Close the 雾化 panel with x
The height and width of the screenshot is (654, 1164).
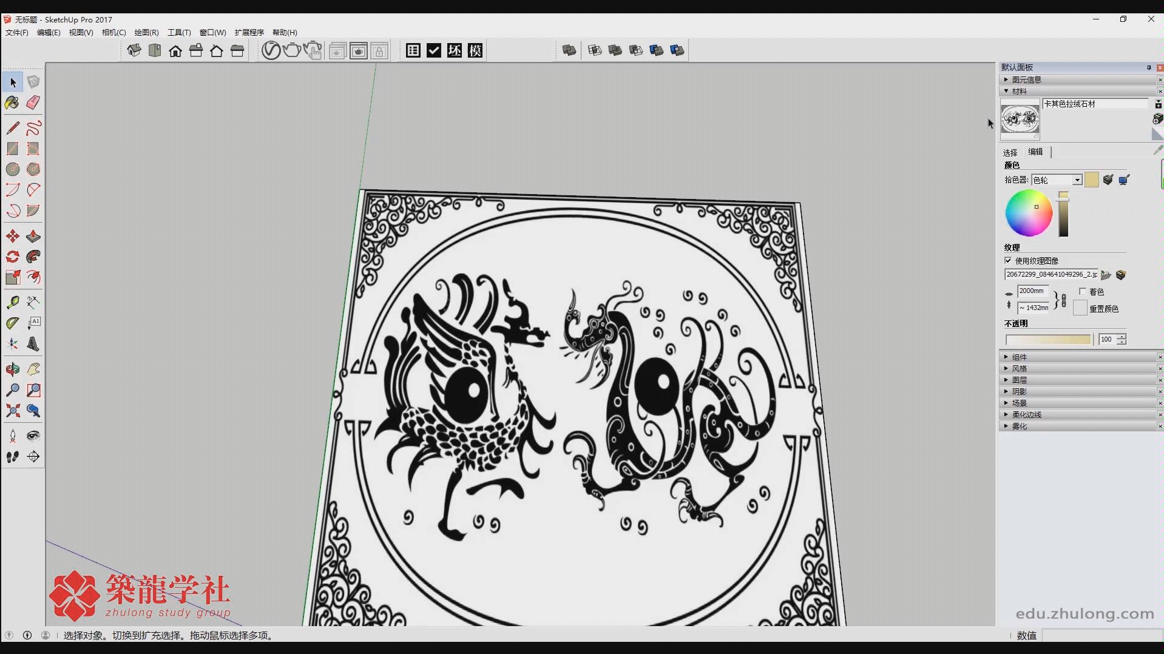1160,426
